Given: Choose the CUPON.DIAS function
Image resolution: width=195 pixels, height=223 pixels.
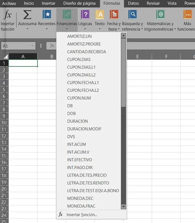Looking at the screenshot, I should (x=89, y=60).
